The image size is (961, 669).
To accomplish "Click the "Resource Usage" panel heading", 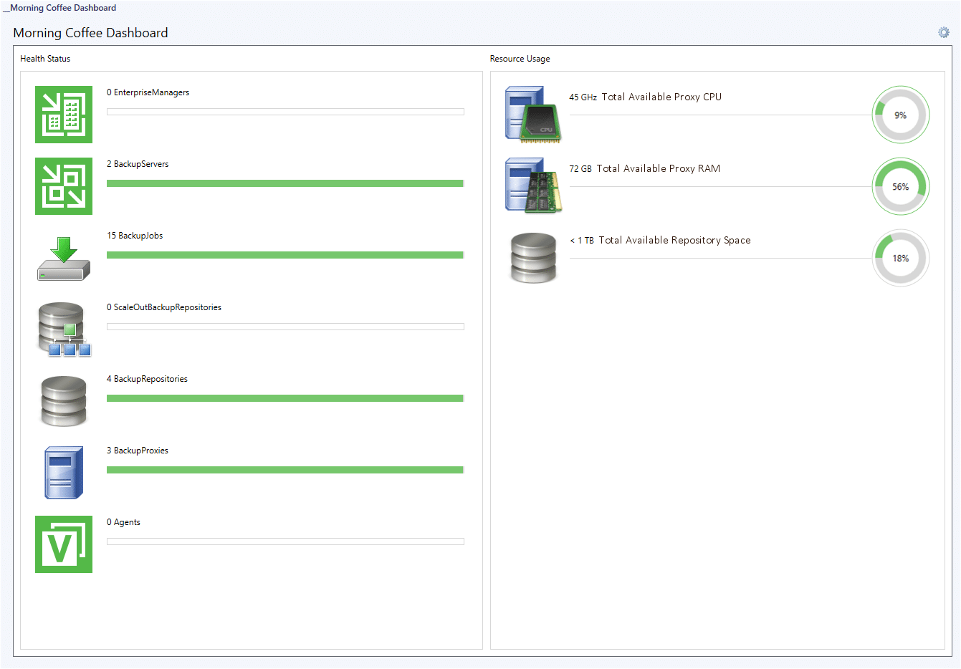I will 520,59.
